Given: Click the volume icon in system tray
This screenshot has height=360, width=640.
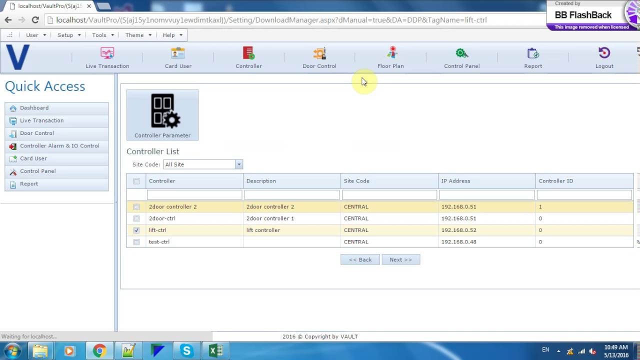Looking at the screenshot, I should pos(592,351).
